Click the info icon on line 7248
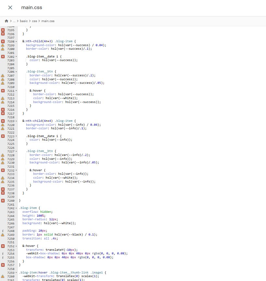Screen dimensions: 266x281 coord(3,231)
